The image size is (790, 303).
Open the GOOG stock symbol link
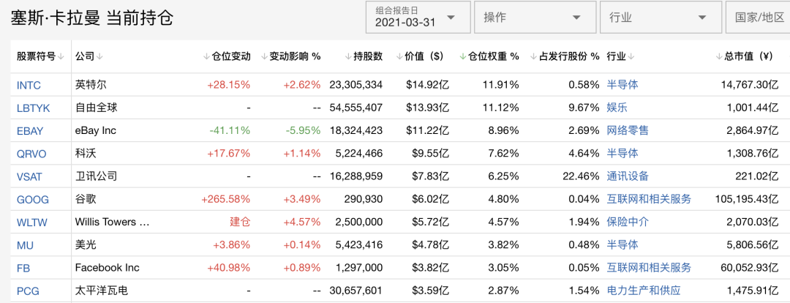coord(33,200)
